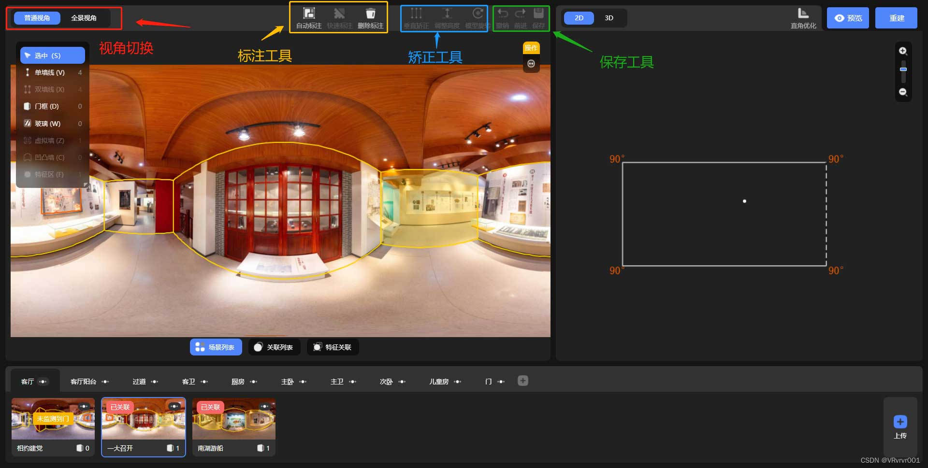928x468 pixels.
Task: Open the options dots on 过道 tab
Action: pyautogui.click(x=154, y=382)
